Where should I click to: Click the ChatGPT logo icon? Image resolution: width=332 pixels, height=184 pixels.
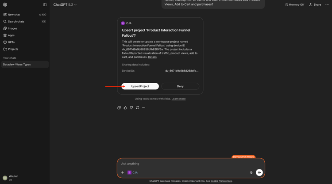(5, 4)
